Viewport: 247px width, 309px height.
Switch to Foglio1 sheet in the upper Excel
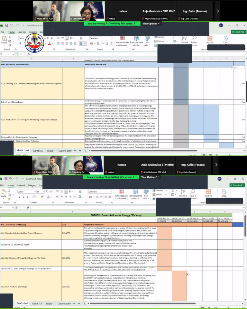pos(50,151)
